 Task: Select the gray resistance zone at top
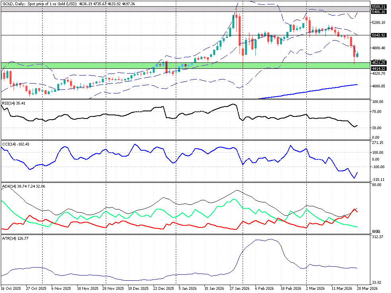119,9
